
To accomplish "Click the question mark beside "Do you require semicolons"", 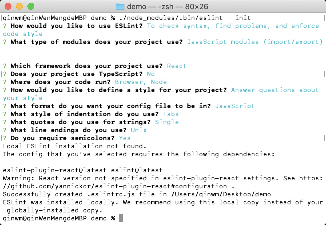I will click(x=5, y=138).
